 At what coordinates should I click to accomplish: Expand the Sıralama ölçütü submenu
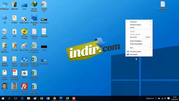pos(139,25)
